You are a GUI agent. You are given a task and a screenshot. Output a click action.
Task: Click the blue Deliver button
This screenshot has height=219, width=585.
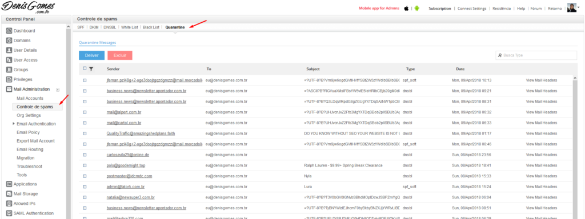coord(92,55)
